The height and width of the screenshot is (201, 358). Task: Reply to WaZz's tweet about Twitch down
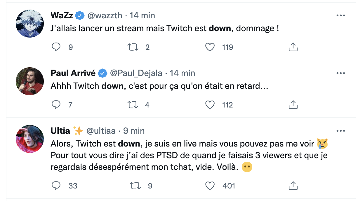56,47
